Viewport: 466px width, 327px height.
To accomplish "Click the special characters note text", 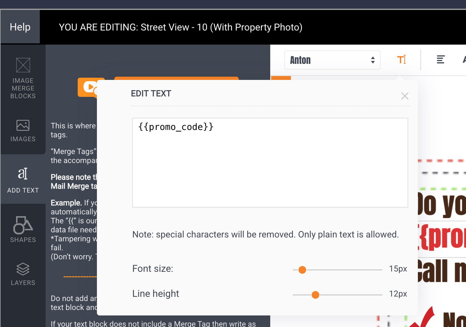I will pyautogui.click(x=265, y=235).
